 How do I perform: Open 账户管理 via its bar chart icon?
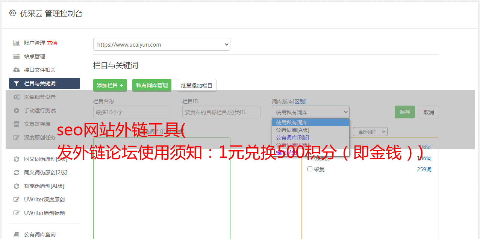coord(16,43)
